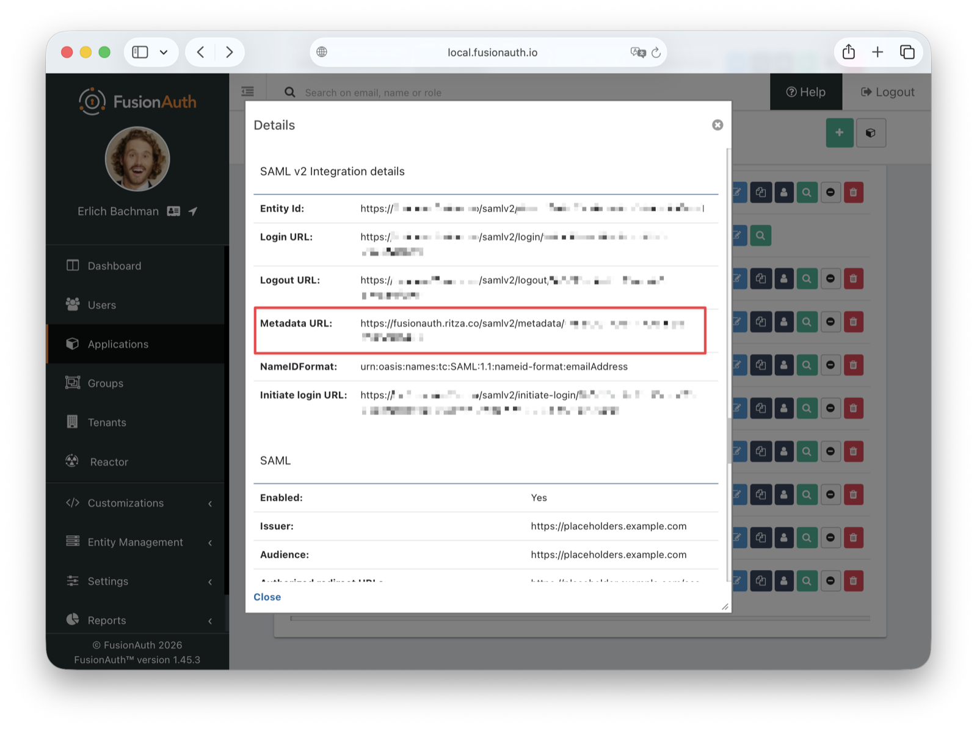Click the Safari share icon
The width and height of the screenshot is (977, 730).
pyautogui.click(x=848, y=52)
